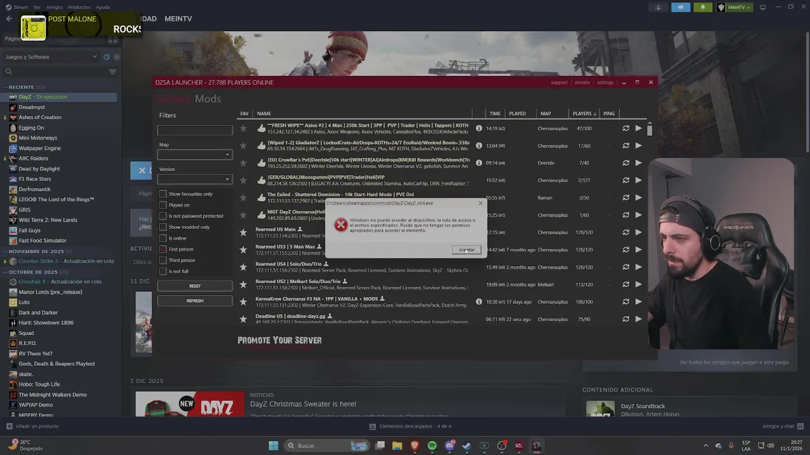Join the Rearmed US3 server via play arrow

(639, 250)
